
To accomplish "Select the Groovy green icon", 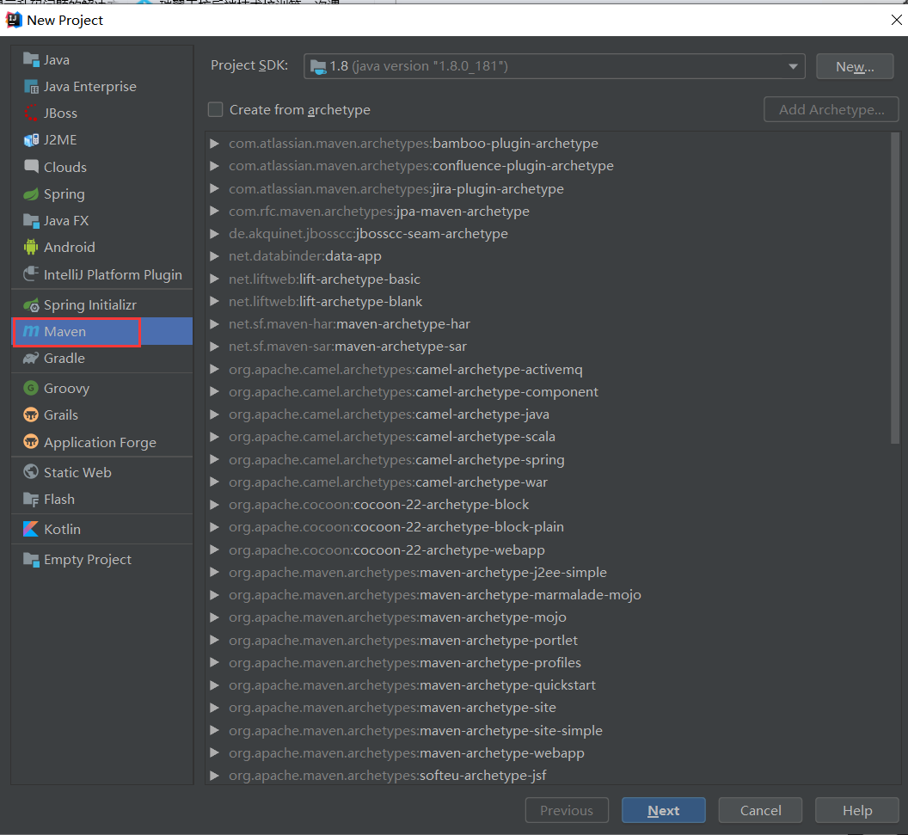I will 31,388.
